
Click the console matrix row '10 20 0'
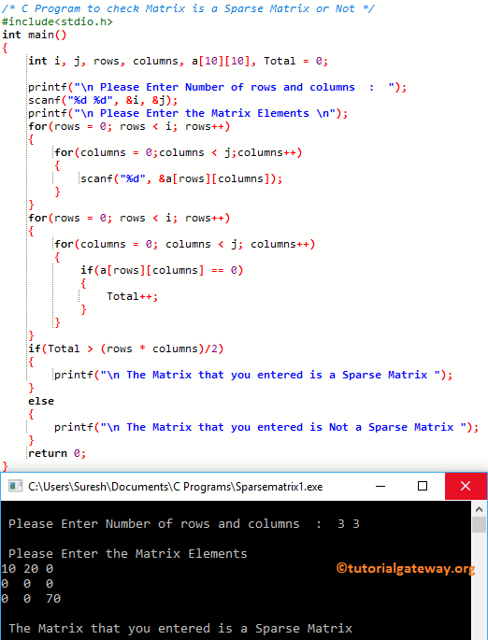click(x=27, y=569)
